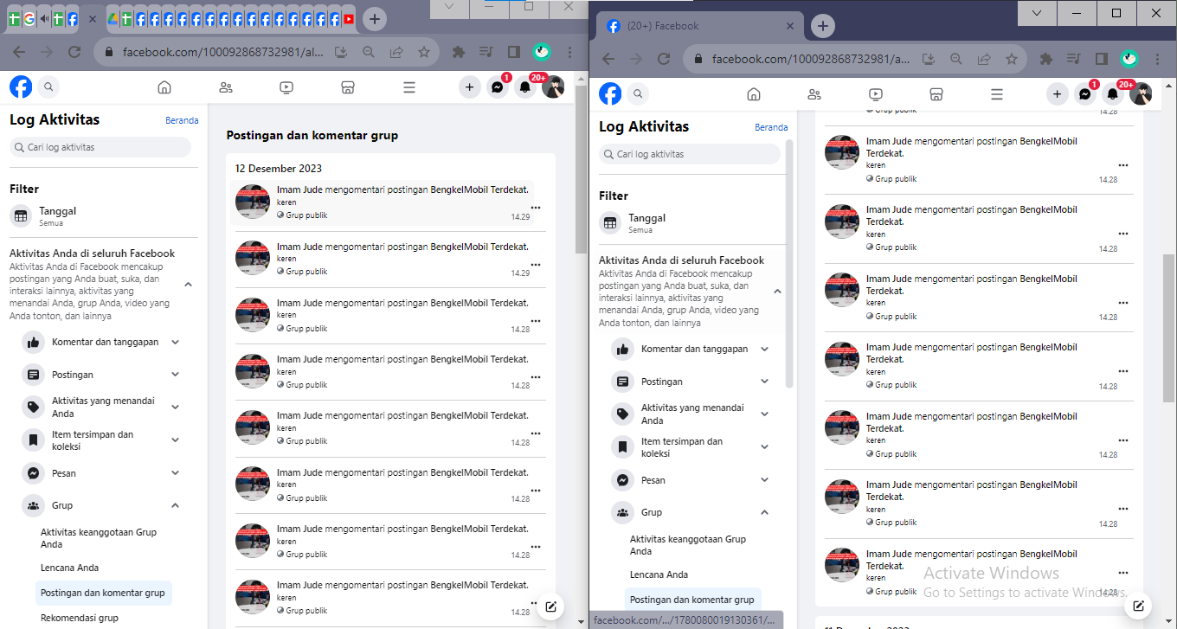The image size is (1177, 629).
Task: Click the Chrome profile avatar in the left window
Action: (542, 52)
